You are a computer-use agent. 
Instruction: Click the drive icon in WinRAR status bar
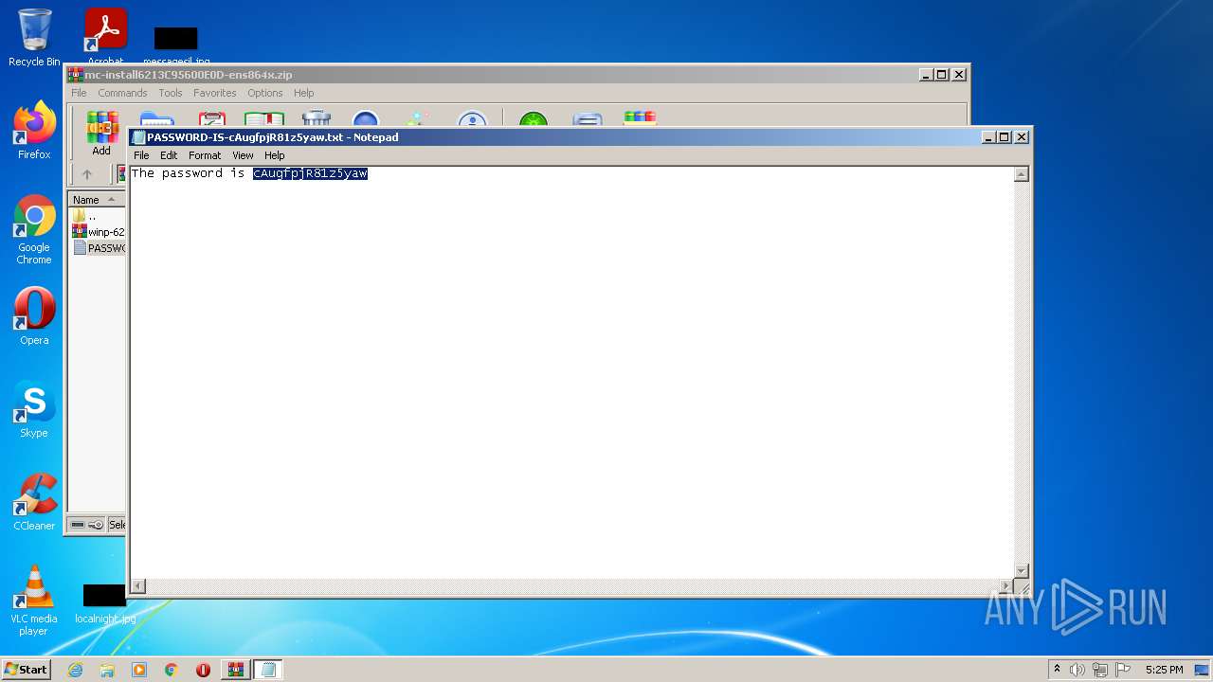click(x=78, y=525)
